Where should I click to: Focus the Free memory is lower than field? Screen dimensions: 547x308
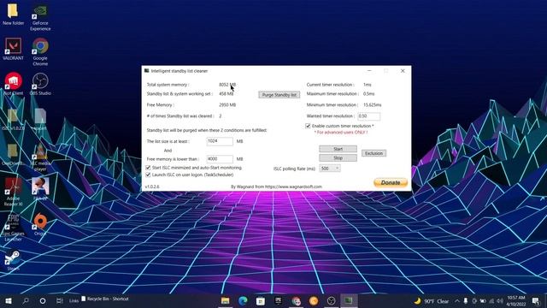(x=220, y=159)
